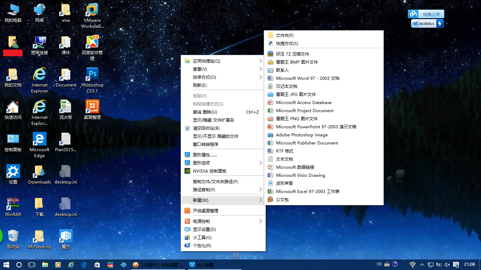Switch to 【发福利】体验毒霸 taskbar window
Viewport: 481px width, 270px height.
[158, 264]
